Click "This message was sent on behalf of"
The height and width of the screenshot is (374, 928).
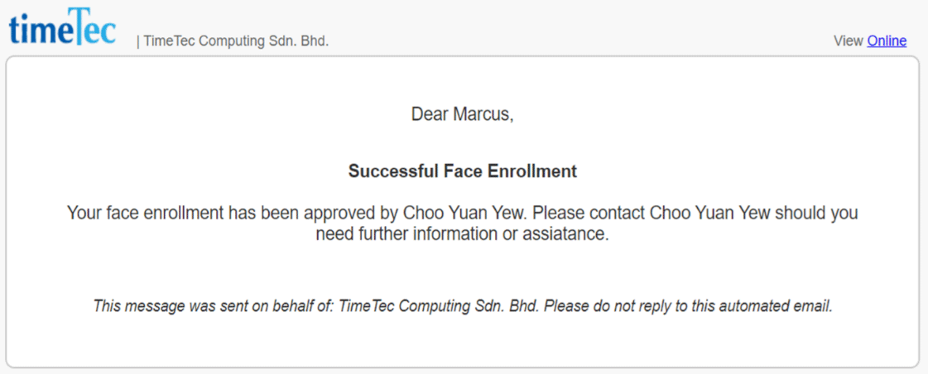214,306
